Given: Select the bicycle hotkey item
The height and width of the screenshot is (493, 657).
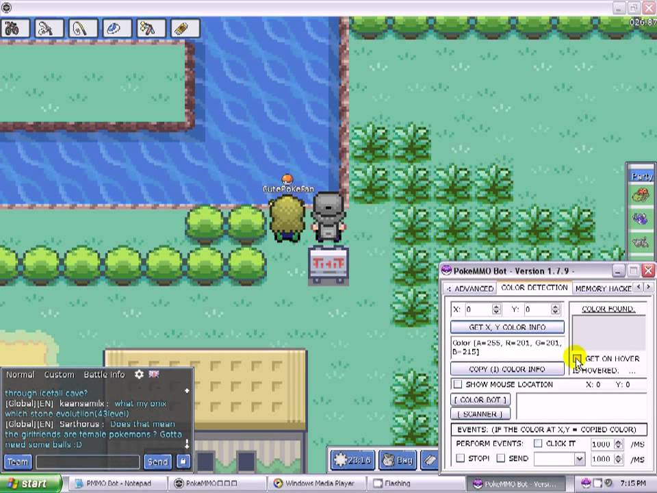Looking at the screenshot, I should point(15,29).
